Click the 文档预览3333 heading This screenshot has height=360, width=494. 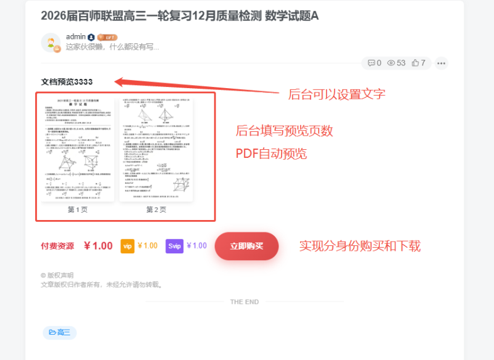pyautogui.click(x=67, y=82)
